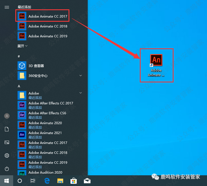Open Cortana circle search on taskbar
Viewport: 207px width, 186px height.
20,181
